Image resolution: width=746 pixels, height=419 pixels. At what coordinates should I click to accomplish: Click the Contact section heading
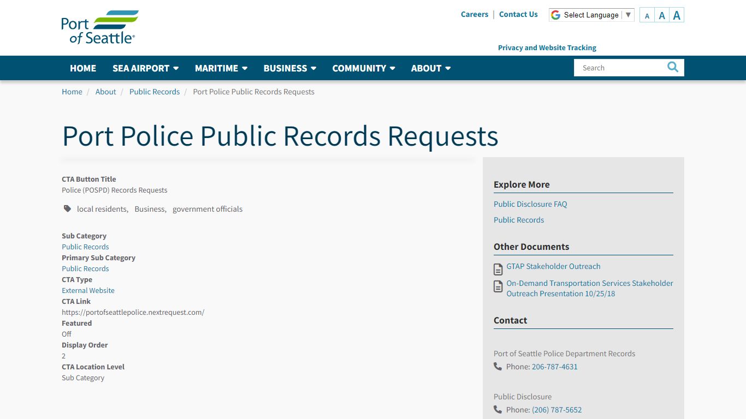coord(511,320)
